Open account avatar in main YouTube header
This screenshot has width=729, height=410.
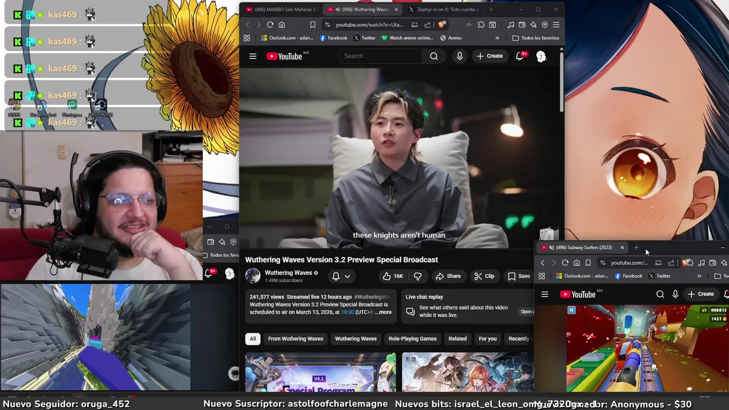point(541,56)
